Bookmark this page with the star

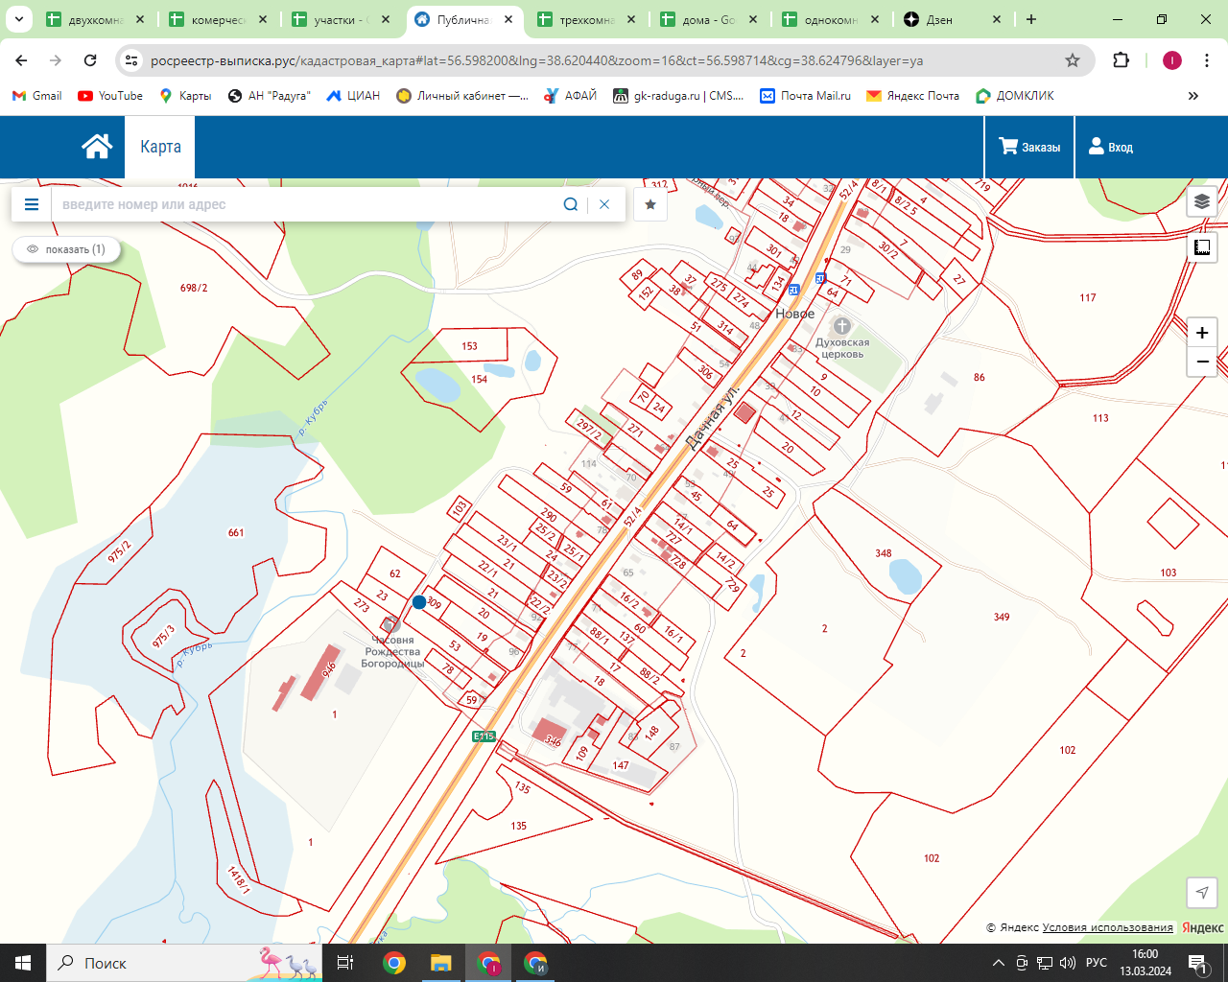(x=1073, y=60)
